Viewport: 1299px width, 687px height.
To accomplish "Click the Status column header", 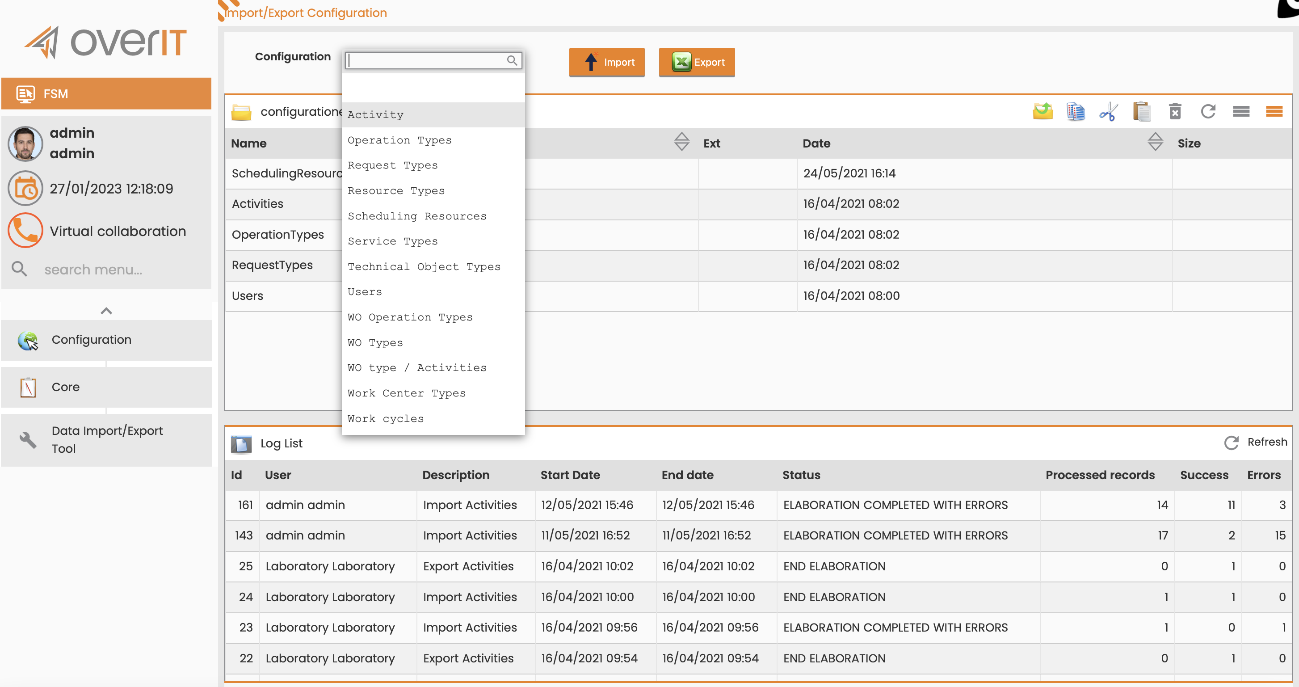I will 801,475.
